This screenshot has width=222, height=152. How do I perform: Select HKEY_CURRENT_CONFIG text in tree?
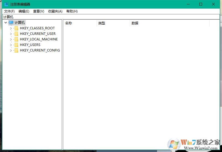tap(40, 50)
